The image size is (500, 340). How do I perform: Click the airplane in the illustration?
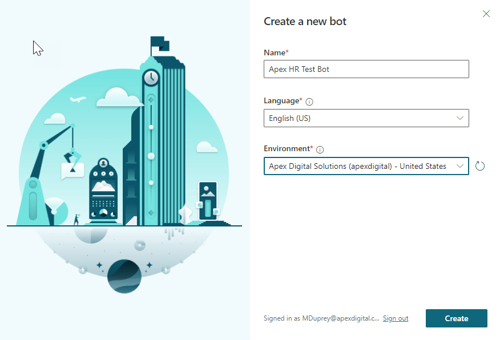click(78, 99)
